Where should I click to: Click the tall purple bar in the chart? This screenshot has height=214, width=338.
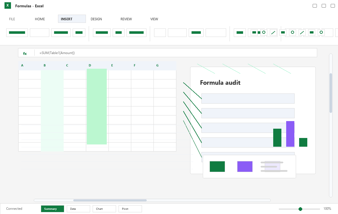(290, 134)
